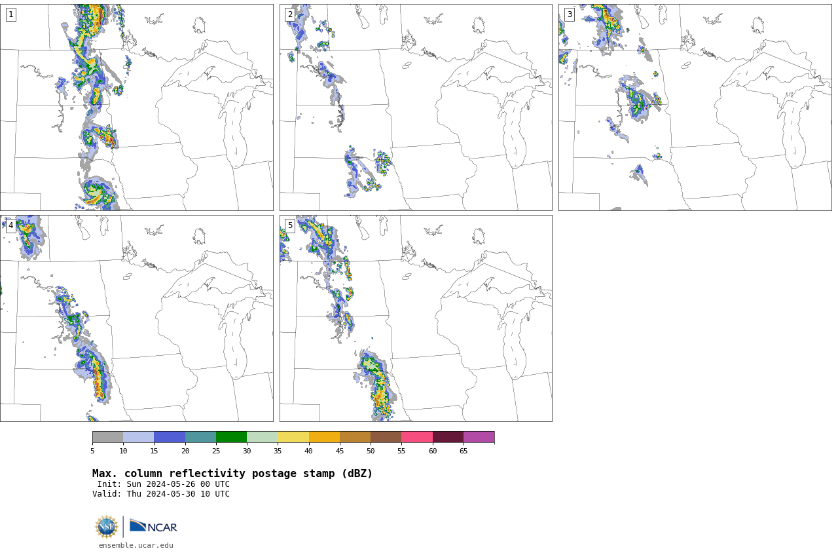Open the ensemble.ucar.edu link

[x=136, y=545]
